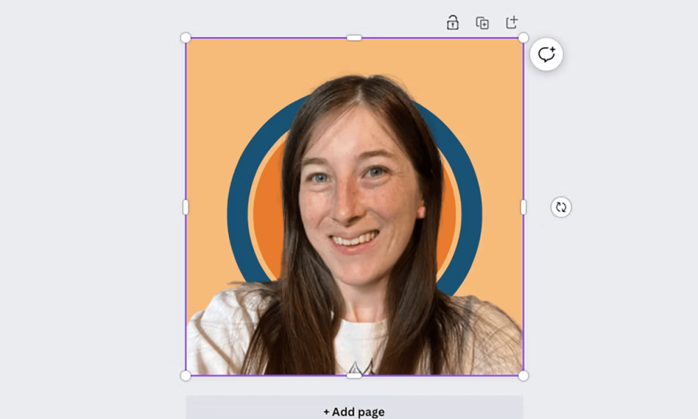The width and height of the screenshot is (698, 419).
Task: Select the bottom-left corner resize handle
Action: pyautogui.click(x=186, y=376)
